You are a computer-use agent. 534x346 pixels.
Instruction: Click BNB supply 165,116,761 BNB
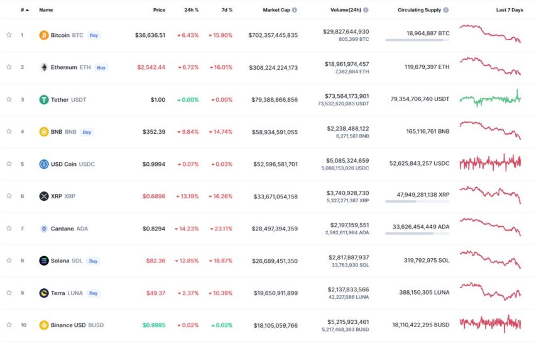click(x=428, y=131)
